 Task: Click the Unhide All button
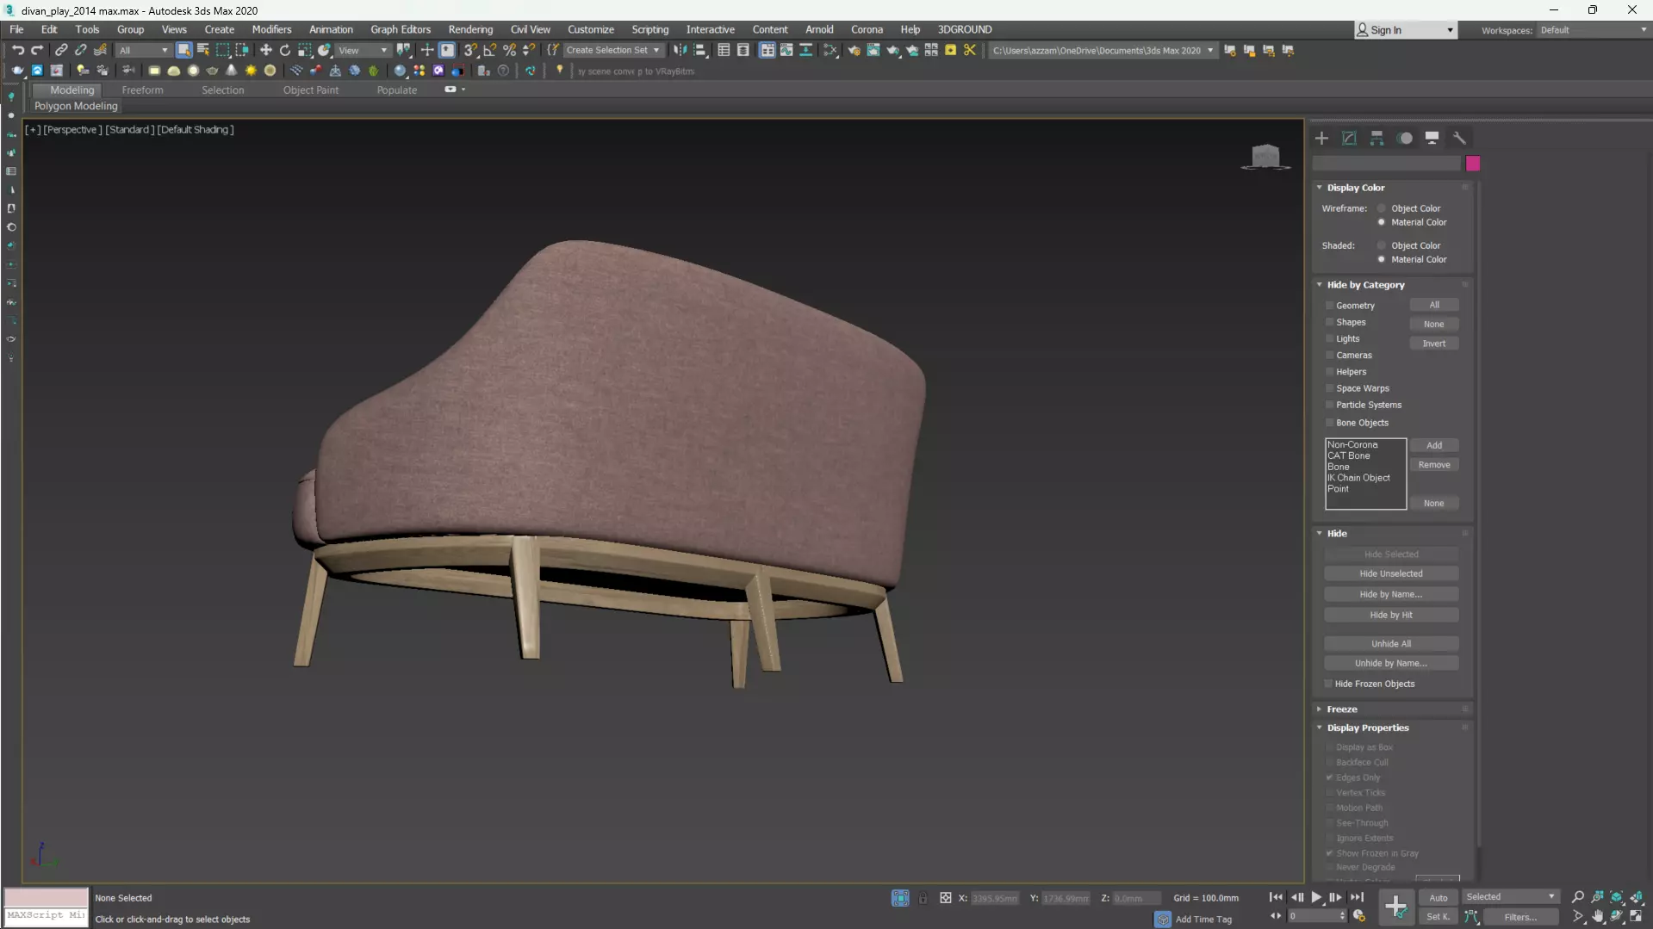1391,644
